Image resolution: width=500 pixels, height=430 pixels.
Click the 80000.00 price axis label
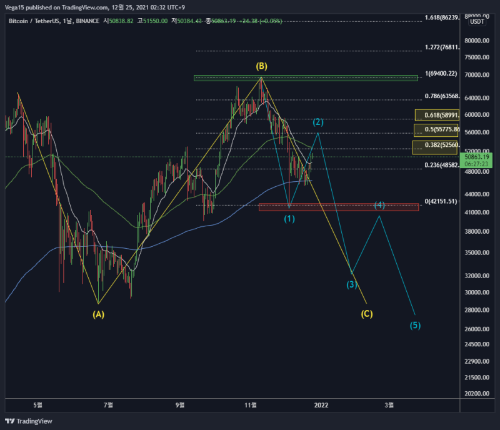pyautogui.click(x=477, y=41)
